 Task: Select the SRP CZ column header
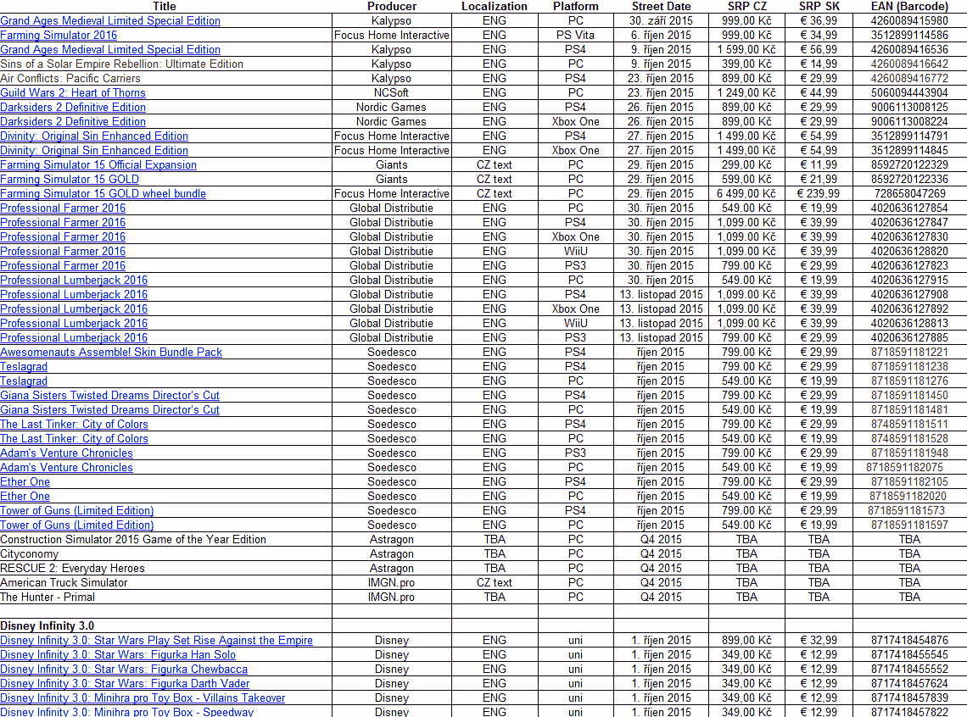click(x=746, y=7)
